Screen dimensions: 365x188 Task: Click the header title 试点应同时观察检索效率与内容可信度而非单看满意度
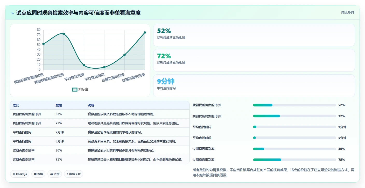point(78,13)
